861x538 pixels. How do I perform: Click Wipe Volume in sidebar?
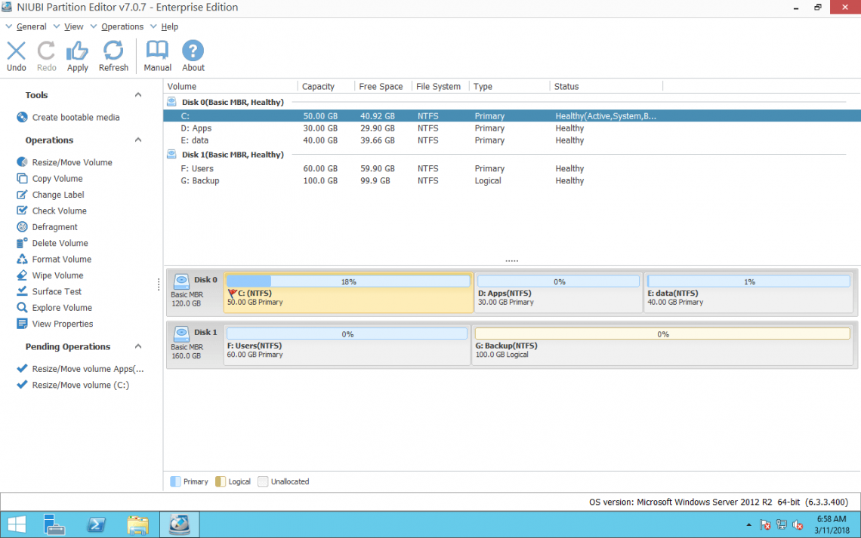pos(57,275)
